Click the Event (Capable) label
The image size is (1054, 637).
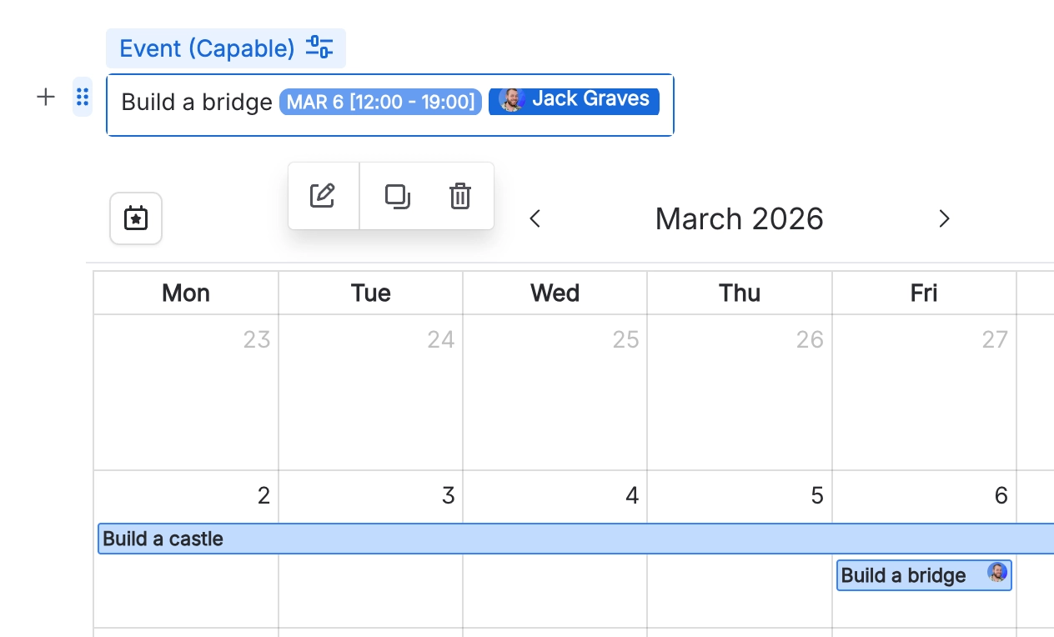point(207,48)
